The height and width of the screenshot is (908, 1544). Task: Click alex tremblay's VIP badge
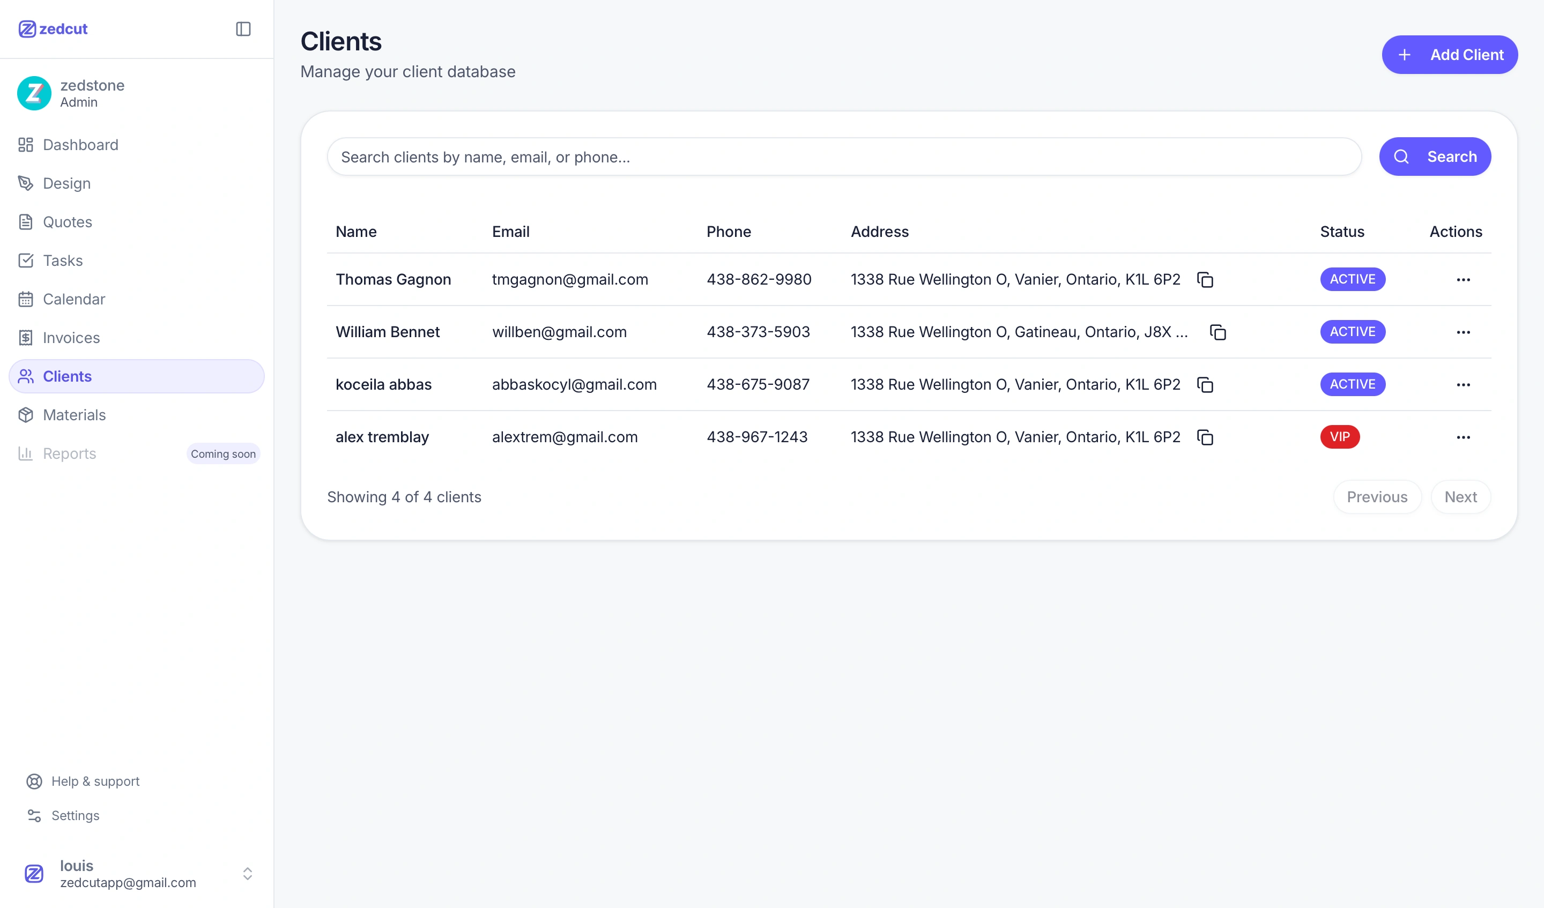[1340, 437]
